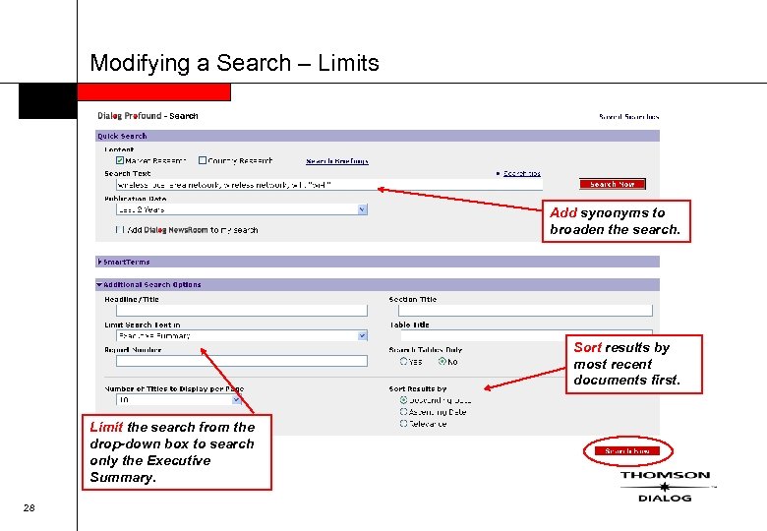Click the Quick Search section header
This screenshot has width=767, height=531.
pyautogui.click(x=378, y=136)
